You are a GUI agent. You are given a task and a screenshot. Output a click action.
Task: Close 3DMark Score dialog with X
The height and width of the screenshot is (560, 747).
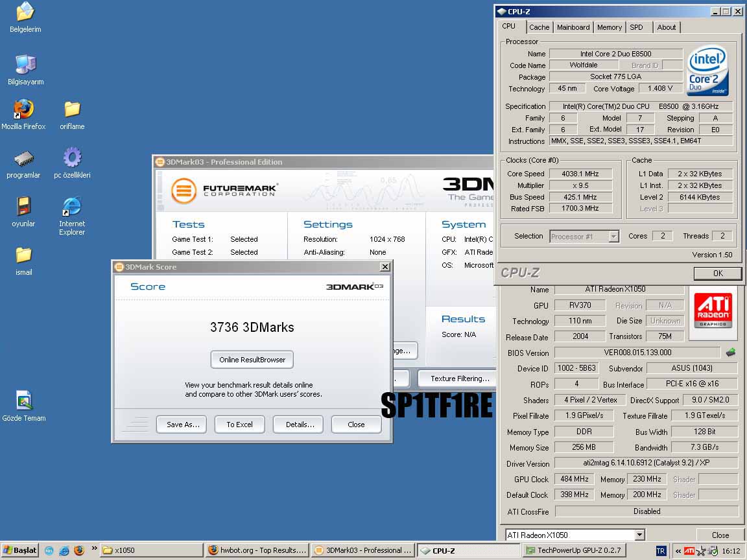[x=385, y=266]
